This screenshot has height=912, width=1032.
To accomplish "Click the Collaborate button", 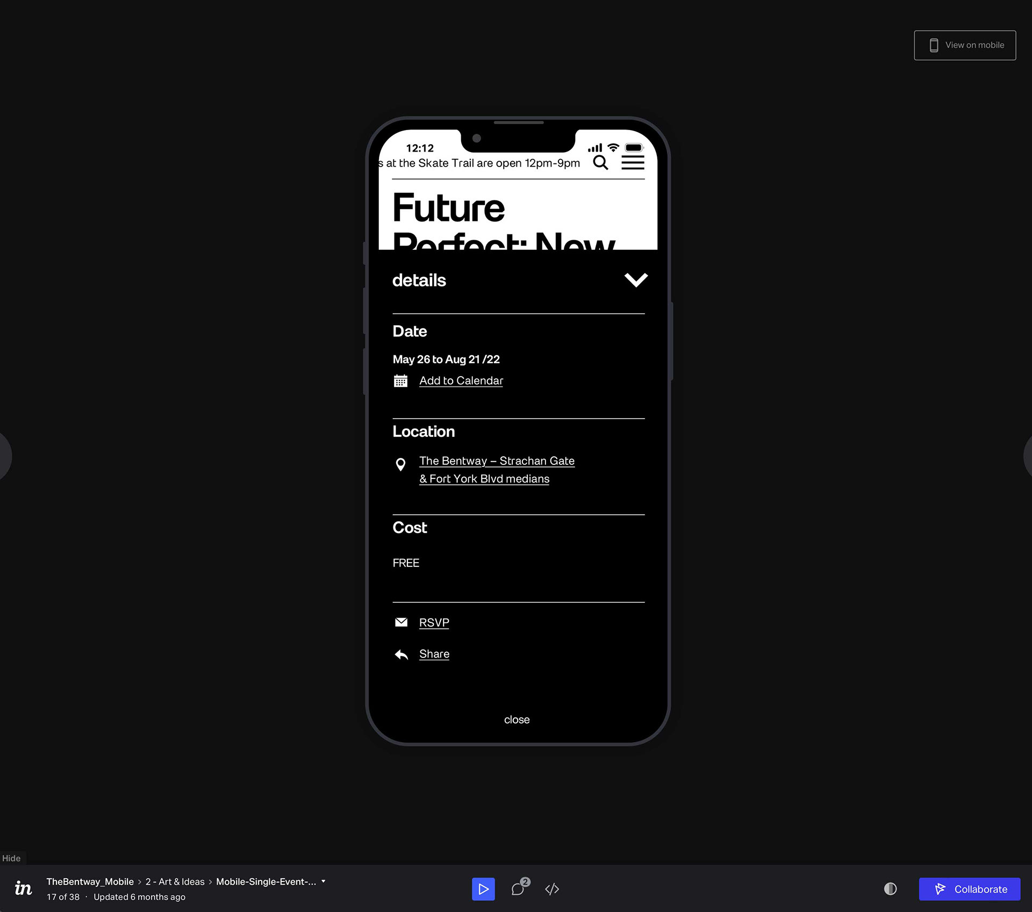I will click(969, 889).
